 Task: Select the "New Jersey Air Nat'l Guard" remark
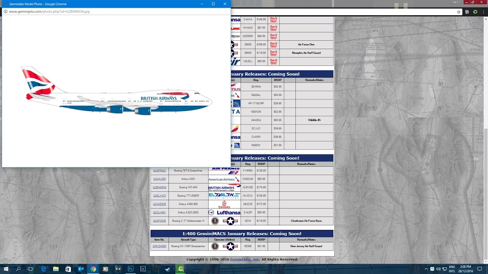pos(306,246)
